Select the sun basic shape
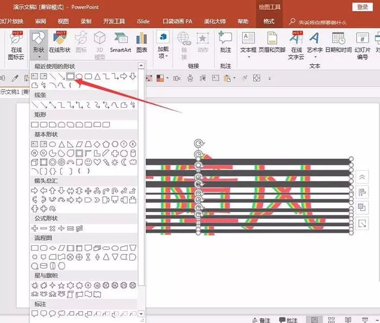 [x=115, y=163]
